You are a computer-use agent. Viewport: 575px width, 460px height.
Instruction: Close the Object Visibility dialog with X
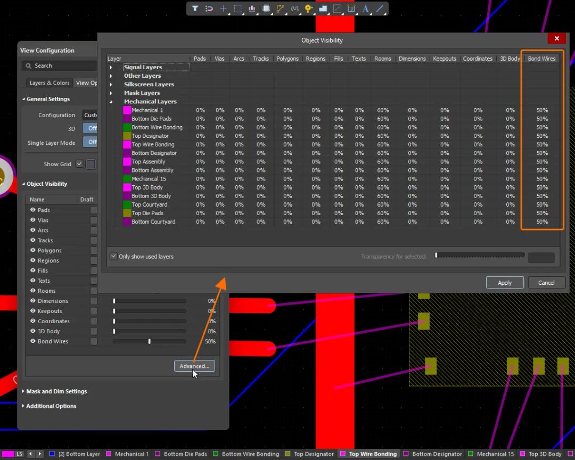click(x=557, y=38)
